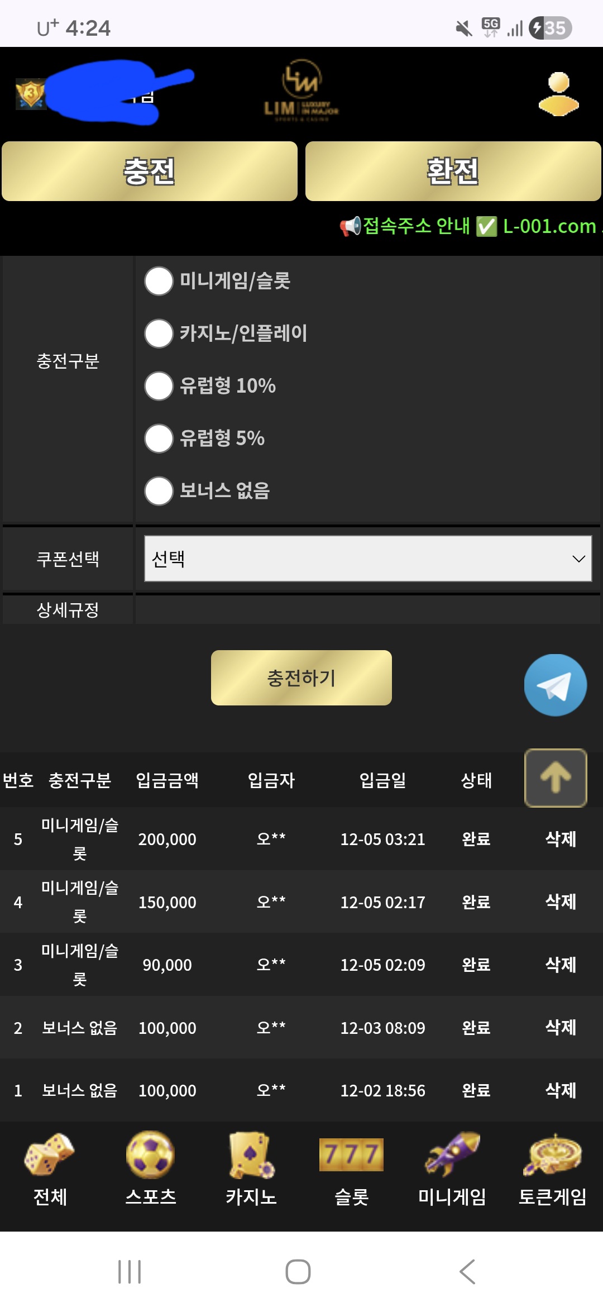Click the LIM logo in header
This screenshot has width=603, height=1307.
coord(301,91)
